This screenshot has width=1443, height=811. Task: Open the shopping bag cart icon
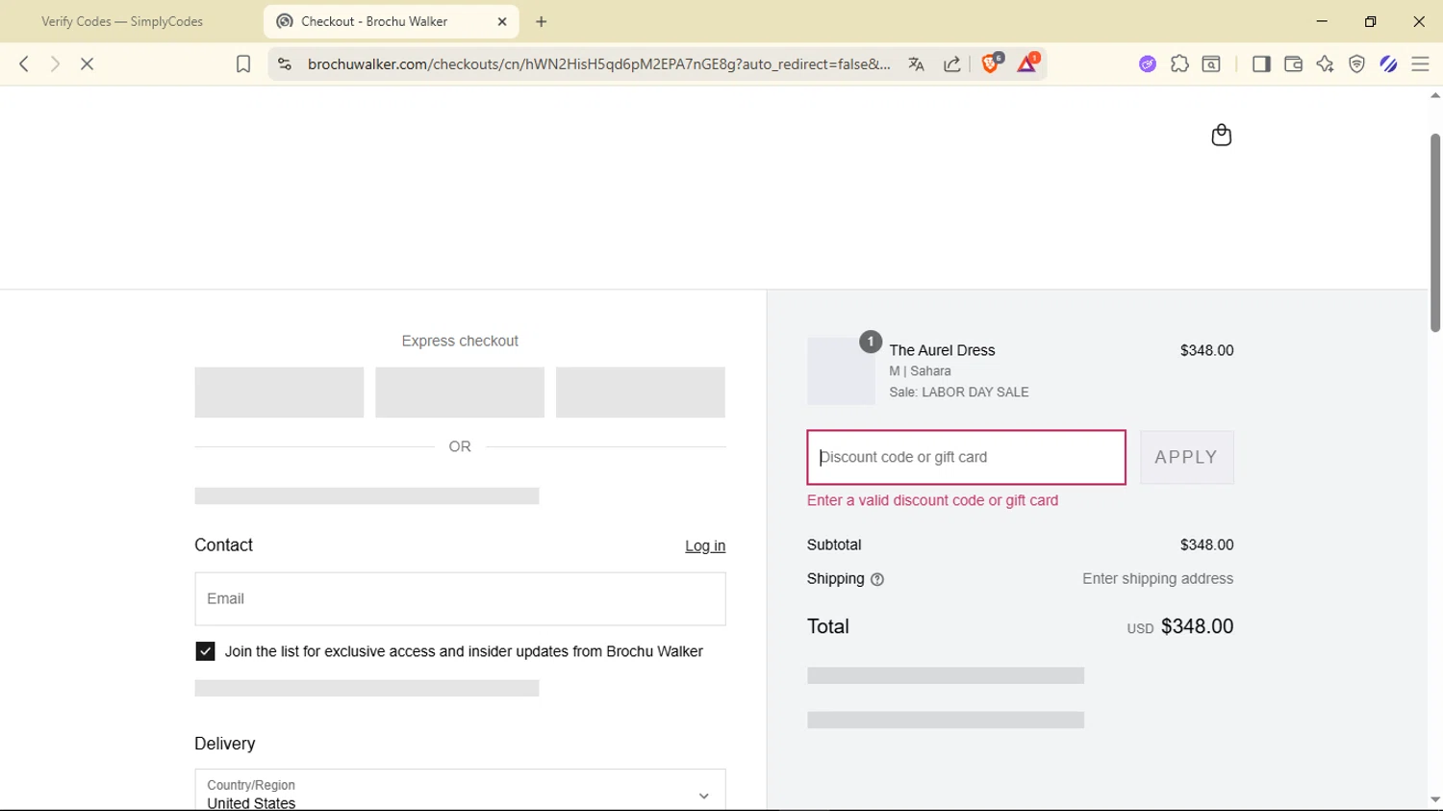[x=1222, y=135]
